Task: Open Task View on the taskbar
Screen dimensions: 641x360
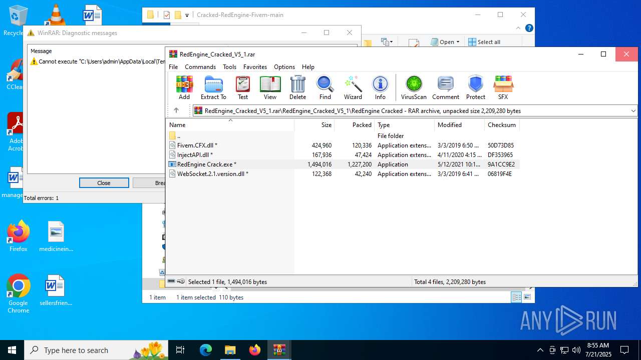Action: click(181, 350)
